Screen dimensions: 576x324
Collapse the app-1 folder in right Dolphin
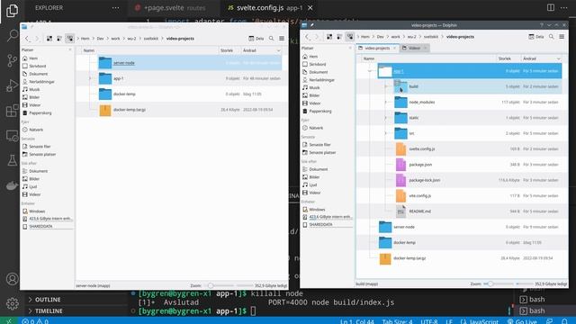(370, 71)
